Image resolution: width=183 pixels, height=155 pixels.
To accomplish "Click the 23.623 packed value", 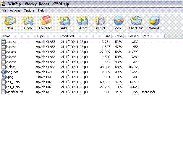I will pos(134,87).
